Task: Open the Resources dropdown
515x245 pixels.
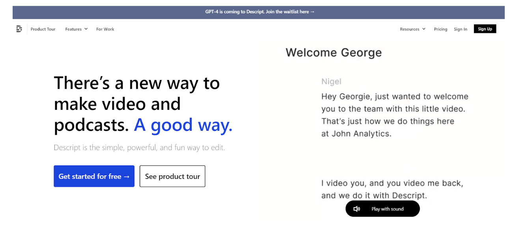Action: pyautogui.click(x=412, y=29)
